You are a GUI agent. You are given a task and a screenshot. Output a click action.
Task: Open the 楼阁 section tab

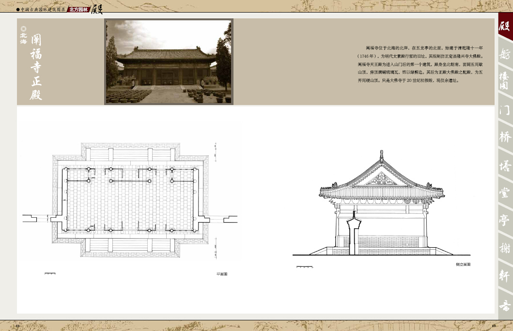click(505, 81)
